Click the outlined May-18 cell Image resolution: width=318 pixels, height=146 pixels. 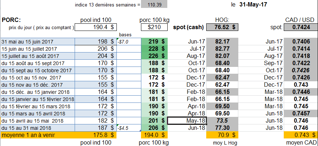pyautogui.click(x=187, y=120)
